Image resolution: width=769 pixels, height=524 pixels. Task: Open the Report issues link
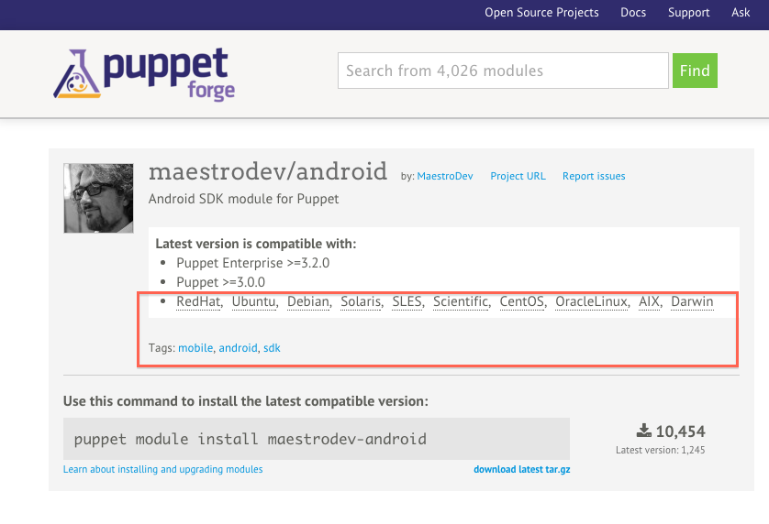click(594, 176)
